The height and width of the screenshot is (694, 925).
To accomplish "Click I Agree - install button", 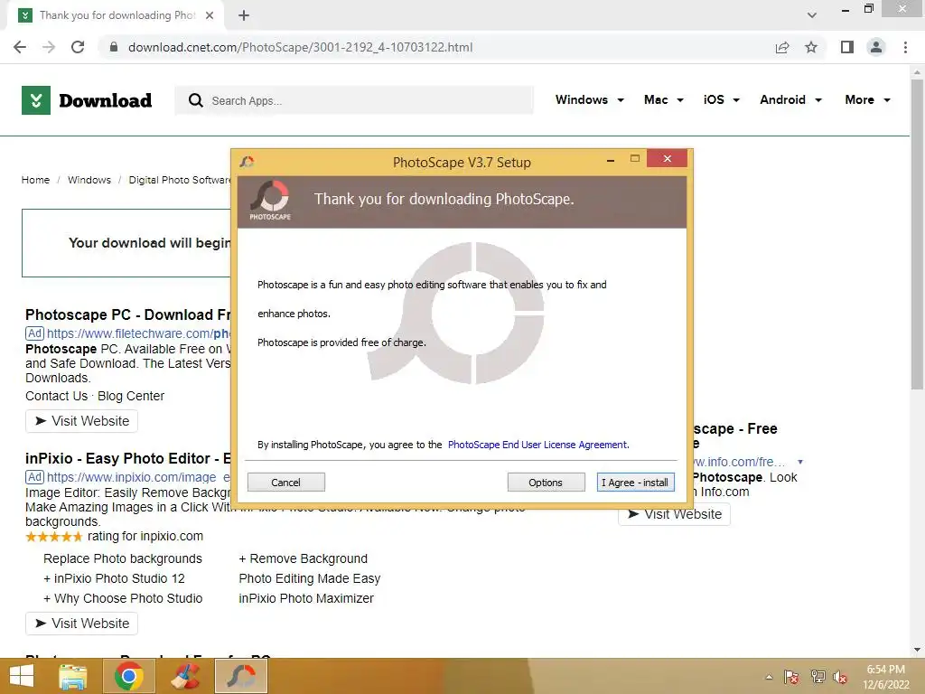I will pos(635,483).
